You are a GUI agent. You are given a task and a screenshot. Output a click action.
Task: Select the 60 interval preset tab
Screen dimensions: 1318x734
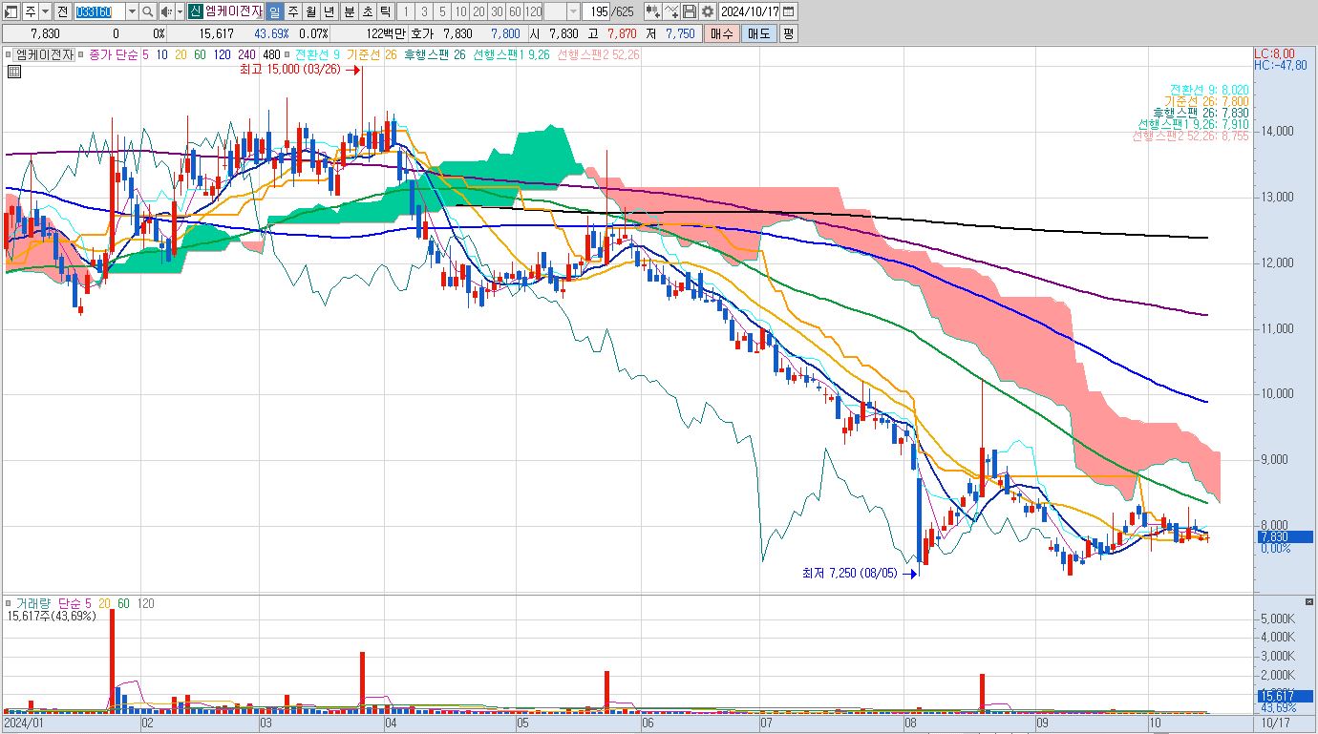click(x=516, y=11)
